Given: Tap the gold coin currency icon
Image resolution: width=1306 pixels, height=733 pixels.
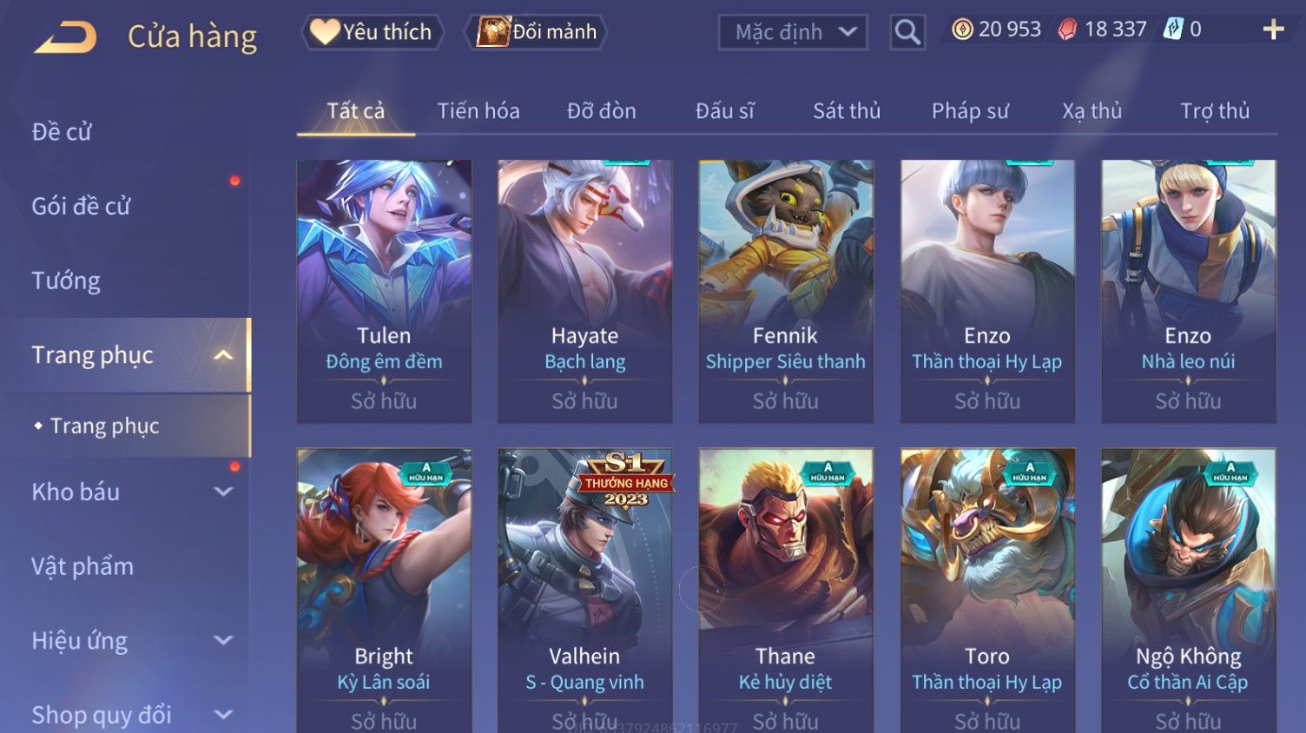Looking at the screenshot, I should 962,30.
